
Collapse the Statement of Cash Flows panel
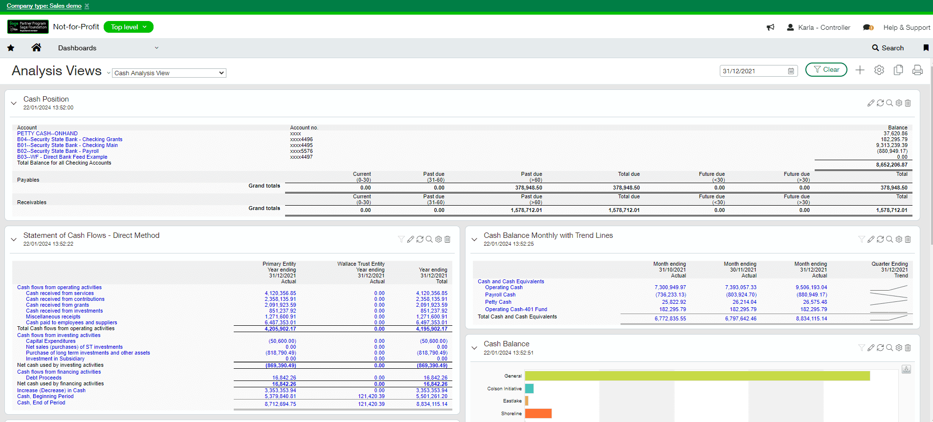point(14,239)
